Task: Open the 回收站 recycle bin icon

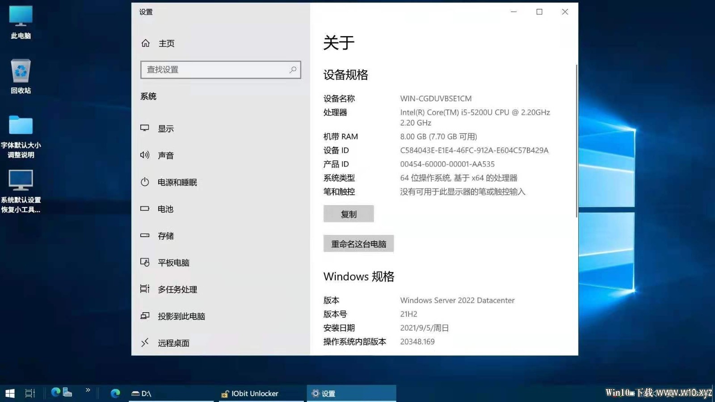Action: click(x=21, y=77)
